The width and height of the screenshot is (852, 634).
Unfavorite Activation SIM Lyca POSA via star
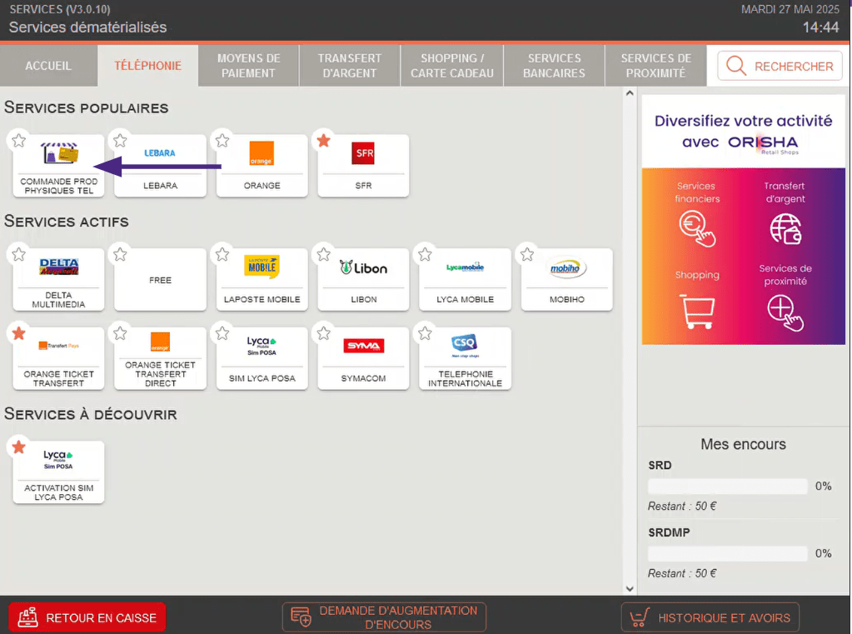[18, 447]
